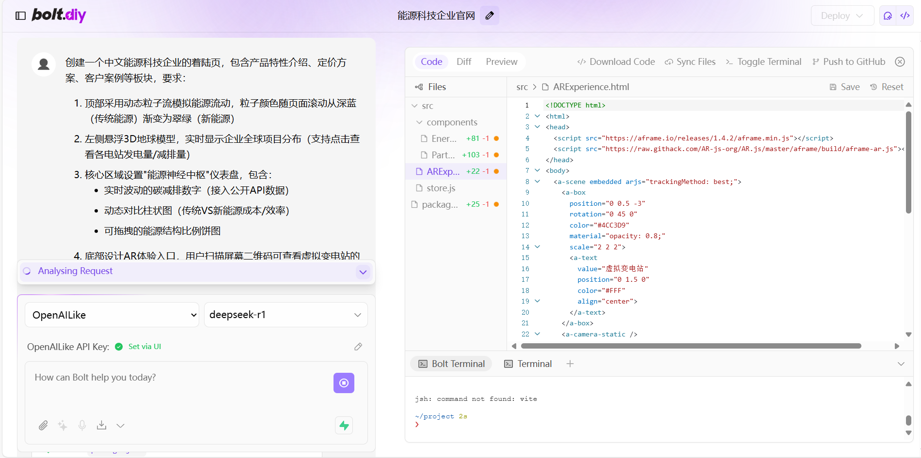The image size is (921, 458).
Task: Toggle the sidebar panel icon
Action: (x=20, y=15)
